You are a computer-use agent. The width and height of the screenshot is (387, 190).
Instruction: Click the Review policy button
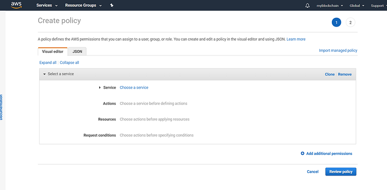(x=341, y=172)
